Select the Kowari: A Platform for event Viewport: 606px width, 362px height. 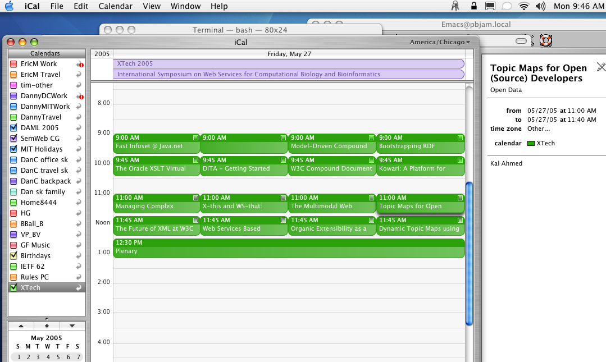tap(421, 166)
